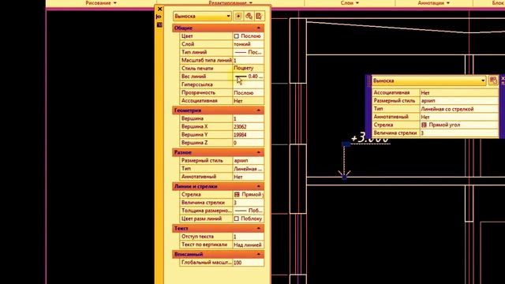Close the Properties palette with the X

pos(159,9)
